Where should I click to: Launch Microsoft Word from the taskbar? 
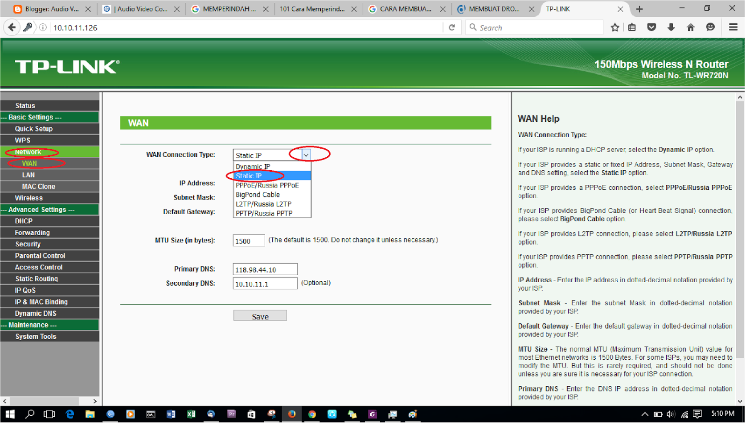pyautogui.click(x=170, y=414)
